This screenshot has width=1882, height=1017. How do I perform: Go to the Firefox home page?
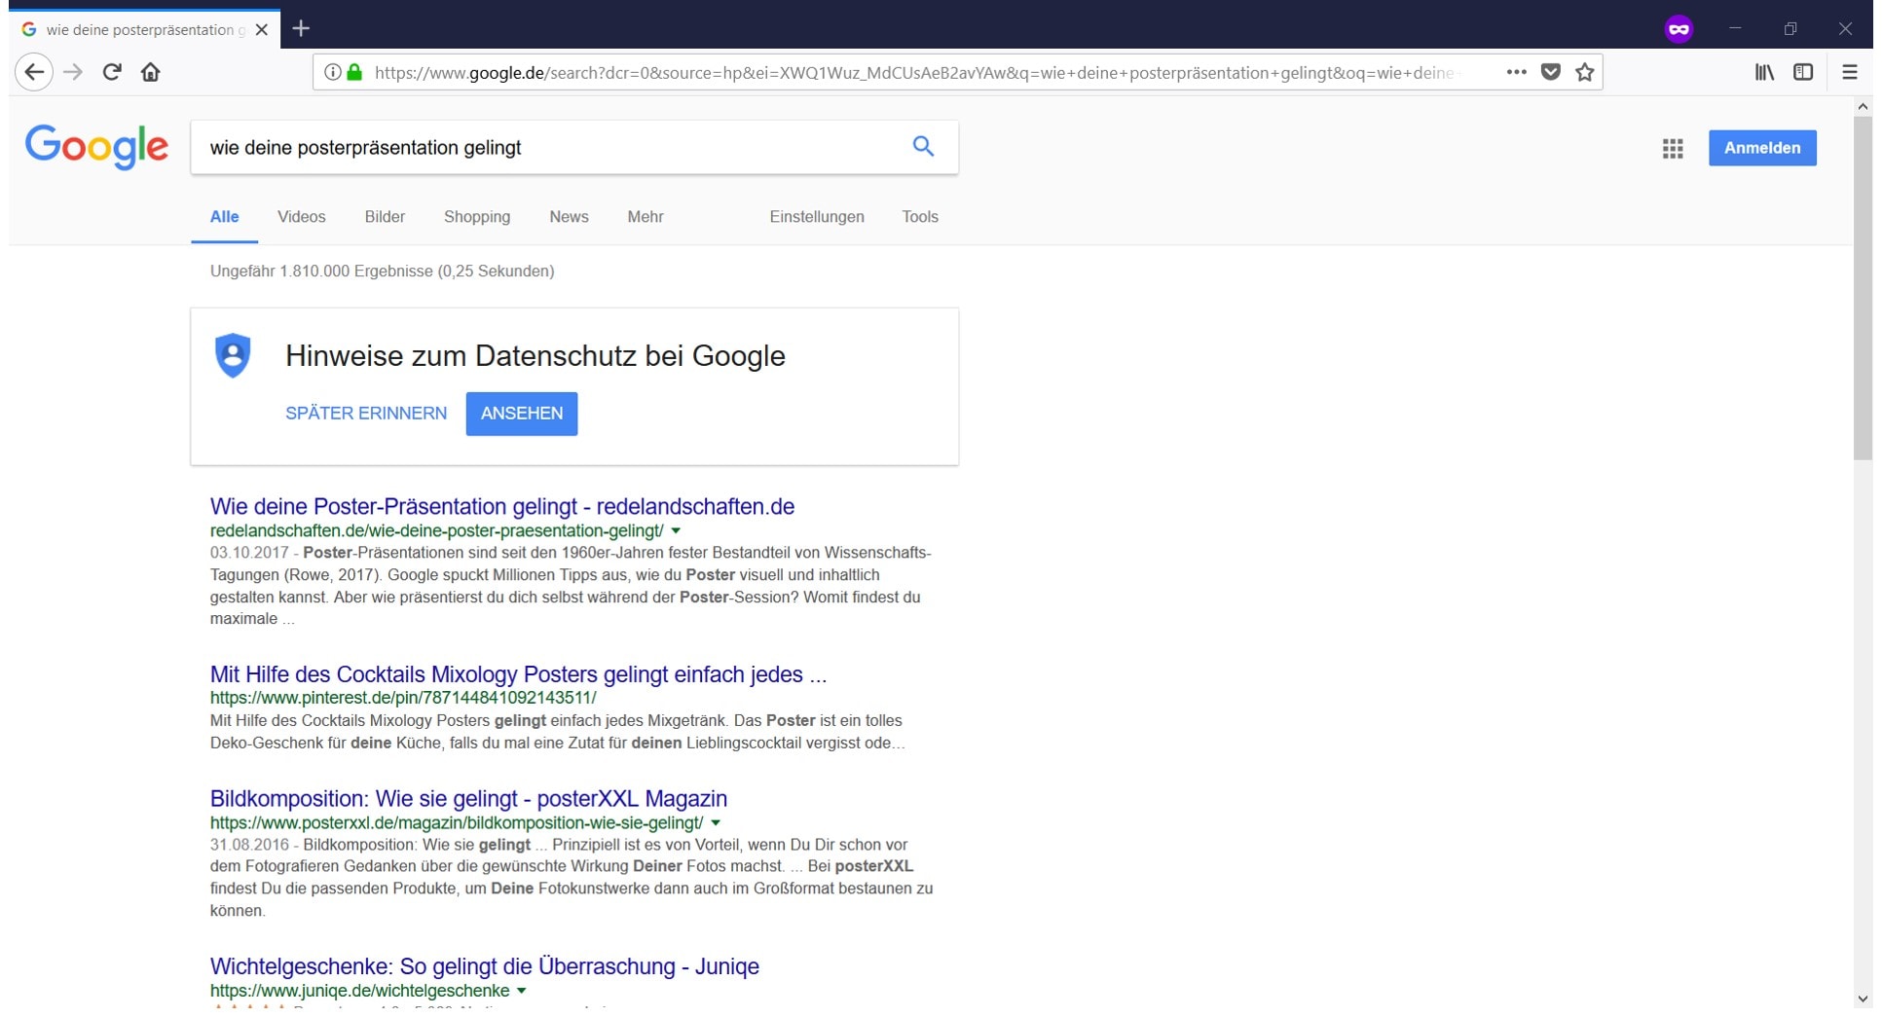click(150, 72)
